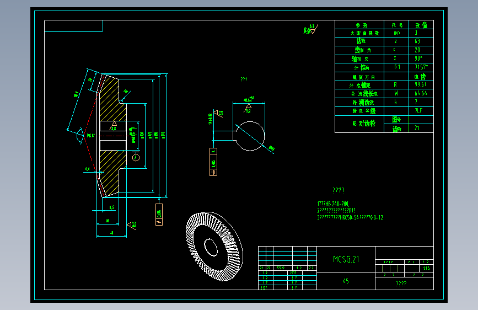
Task: Click the W symbol in parameter table
Action: click(396, 93)
